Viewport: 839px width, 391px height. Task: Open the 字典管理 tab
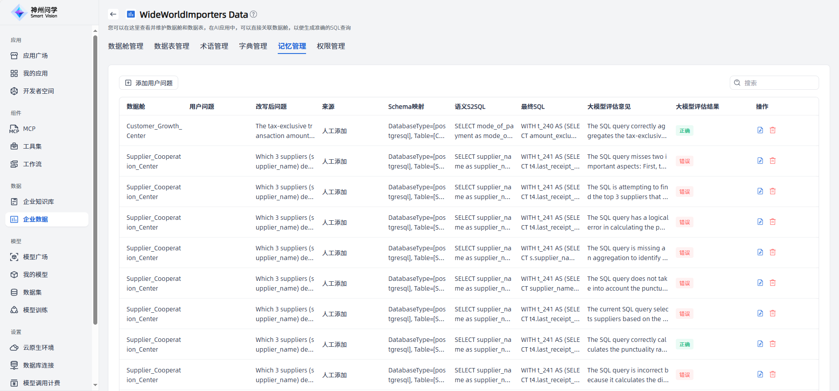pos(253,46)
